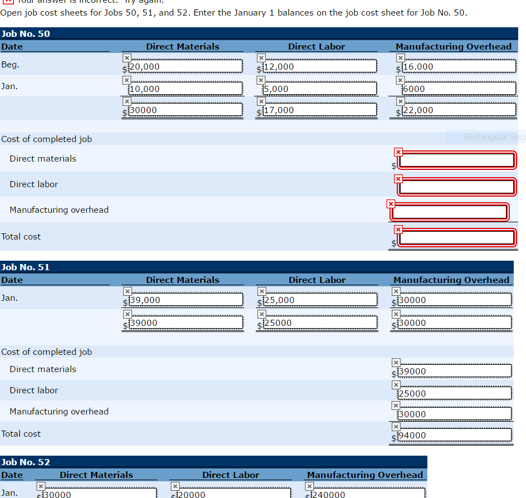Click the empty Total cost input for Job 50
This screenshot has width=526, height=498.
456,238
